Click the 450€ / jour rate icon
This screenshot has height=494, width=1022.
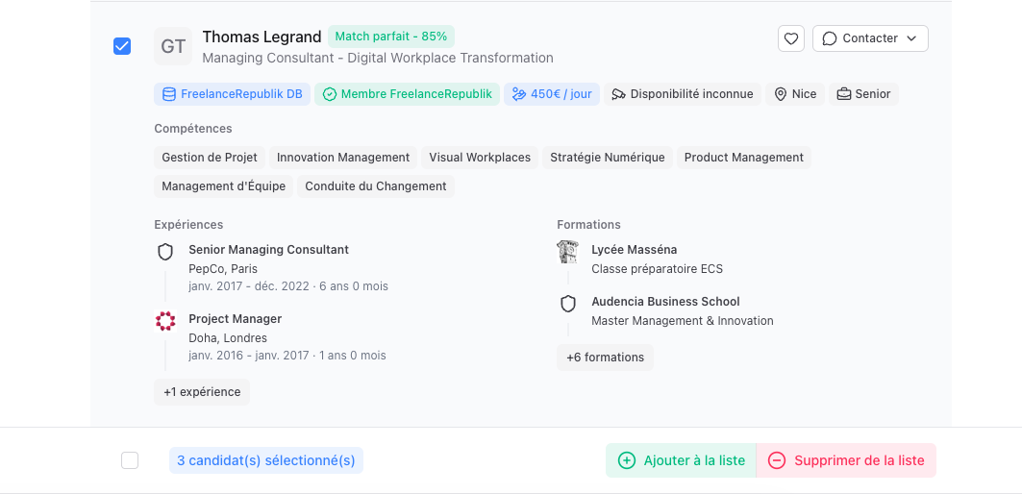click(x=519, y=94)
